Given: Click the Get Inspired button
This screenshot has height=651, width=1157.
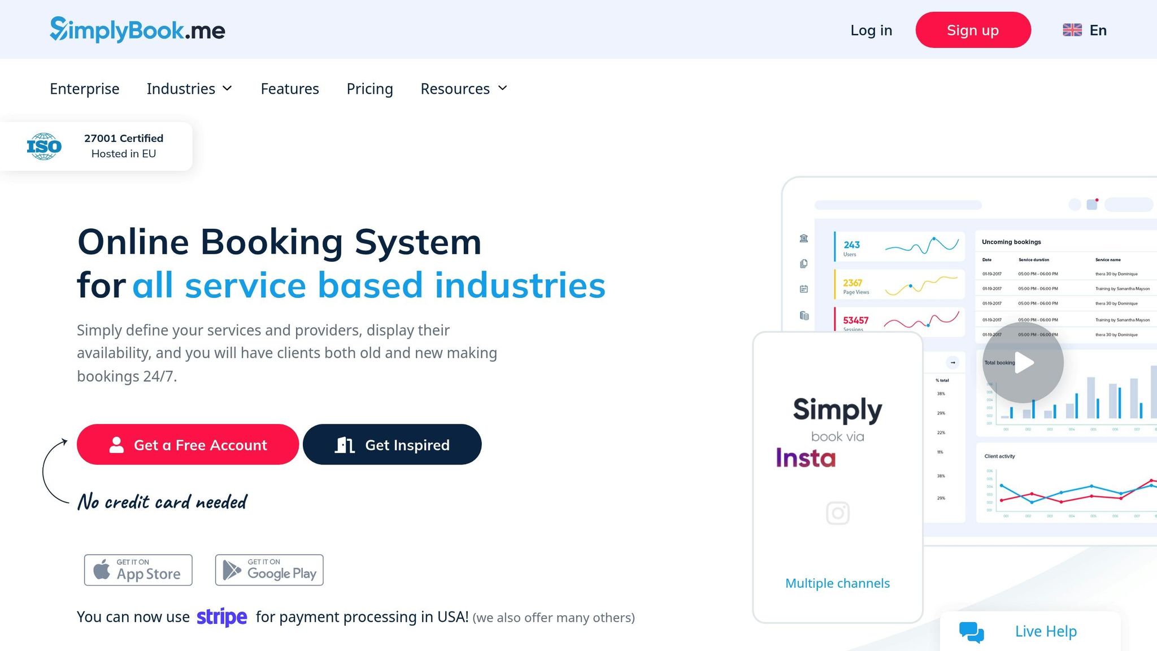Looking at the screenshot, I should (x=392, y=445).
